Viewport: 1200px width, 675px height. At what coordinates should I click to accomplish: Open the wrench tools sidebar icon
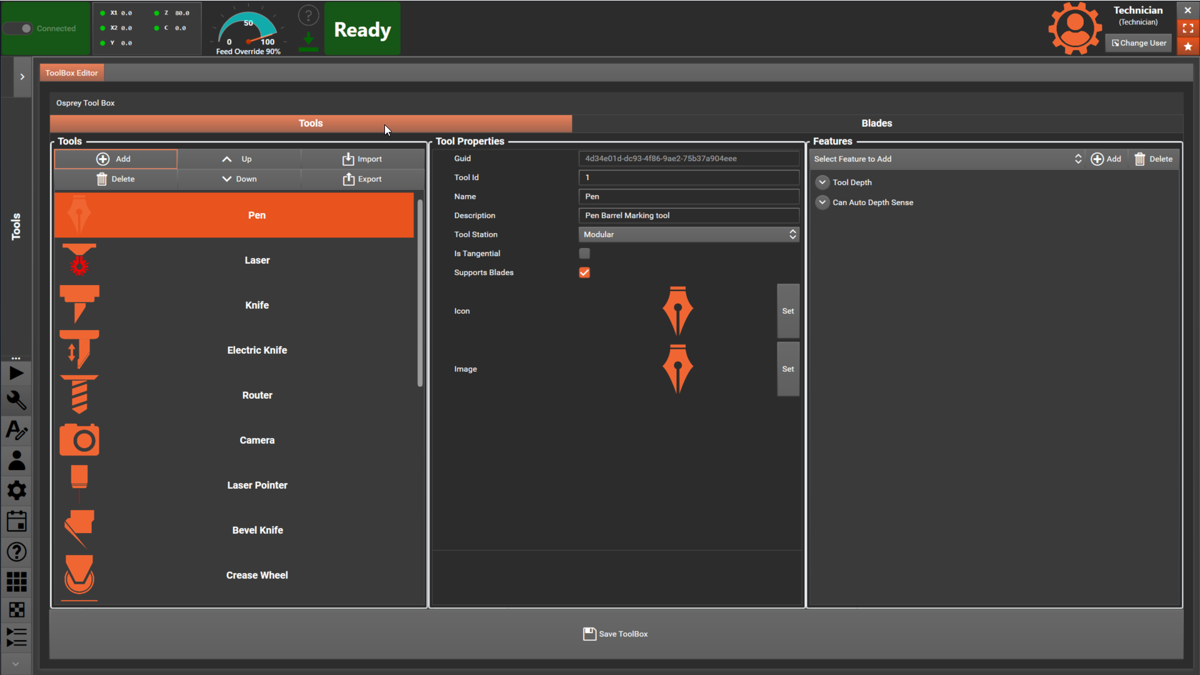coord(16,401)
